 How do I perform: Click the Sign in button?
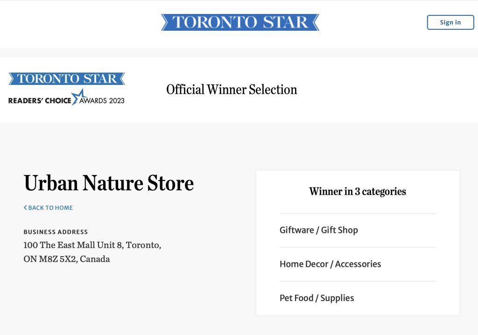coord(450,22)
